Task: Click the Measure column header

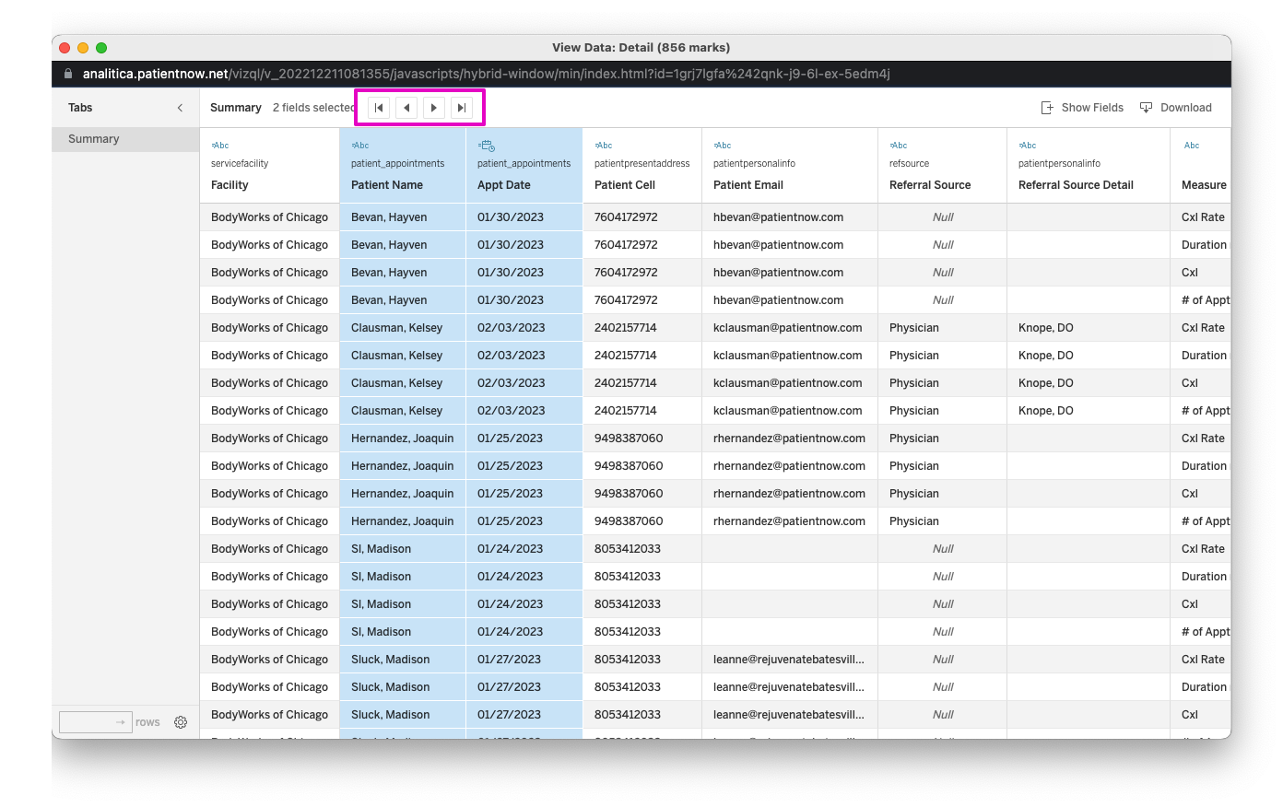Action: coord(1204,185)
